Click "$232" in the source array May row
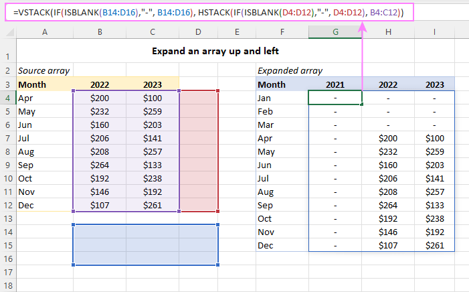Image resolution: width=469 pixels, height=292 pixels. click(x=100, y=111)
